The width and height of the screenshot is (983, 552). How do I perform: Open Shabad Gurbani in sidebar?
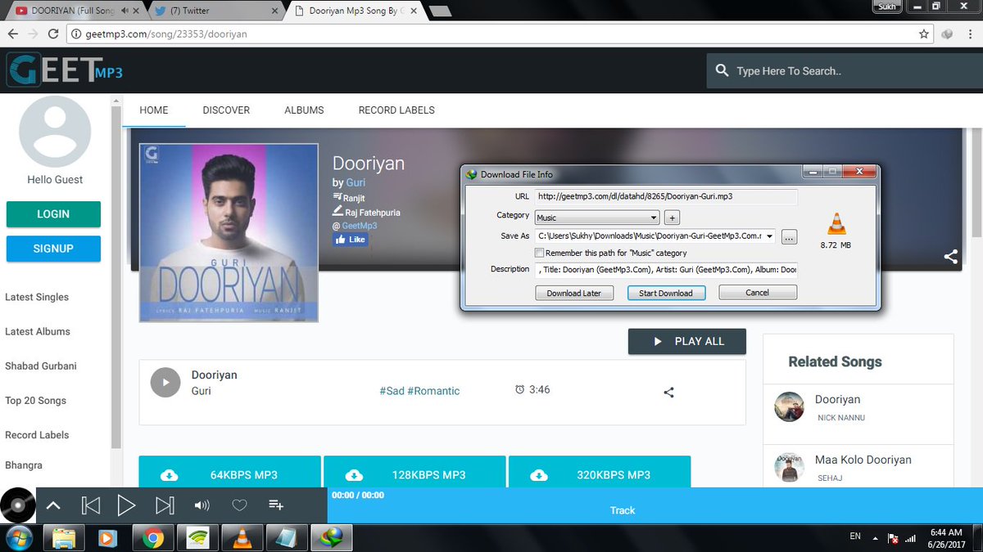[x=41, y=366]
